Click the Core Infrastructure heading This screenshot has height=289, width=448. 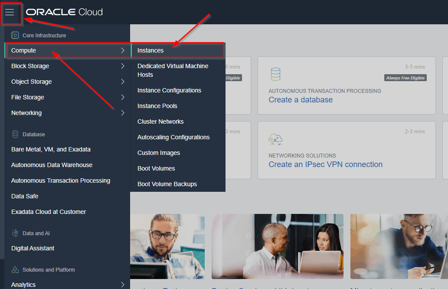click(x=44, y=36)
